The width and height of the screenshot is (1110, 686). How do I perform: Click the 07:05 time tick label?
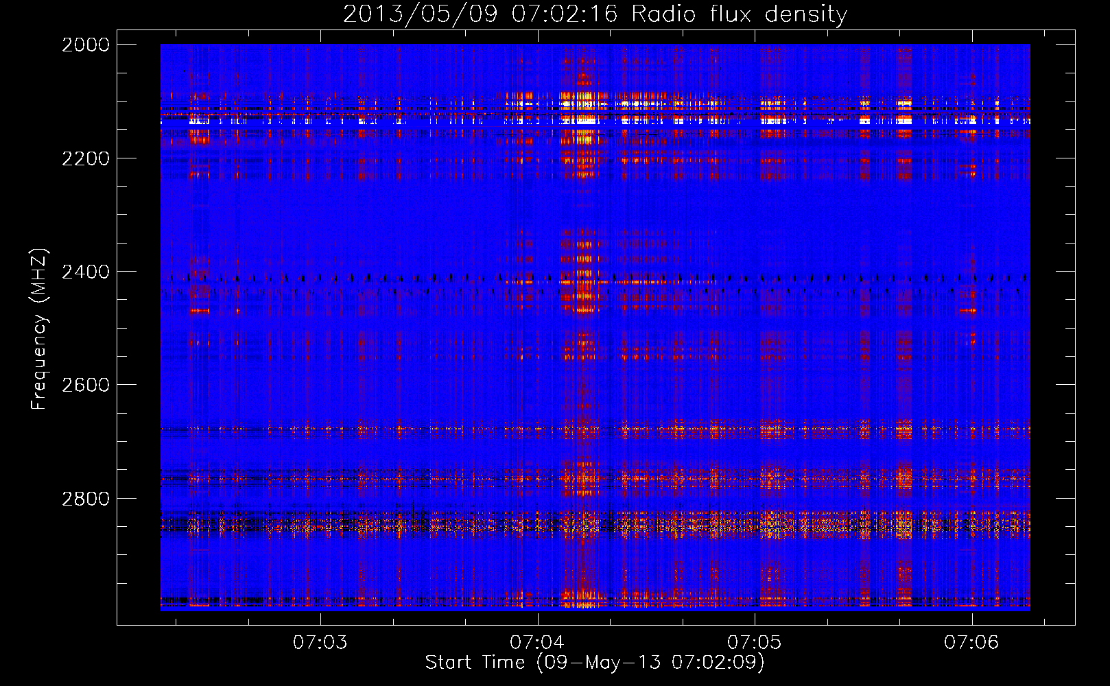click(x=755, y=643)
